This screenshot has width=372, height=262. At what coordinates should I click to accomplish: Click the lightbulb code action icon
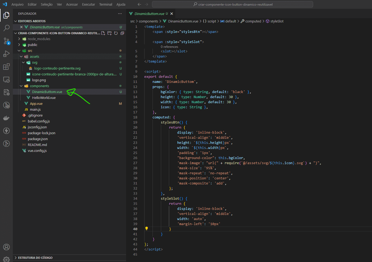[x=146, y=229]
